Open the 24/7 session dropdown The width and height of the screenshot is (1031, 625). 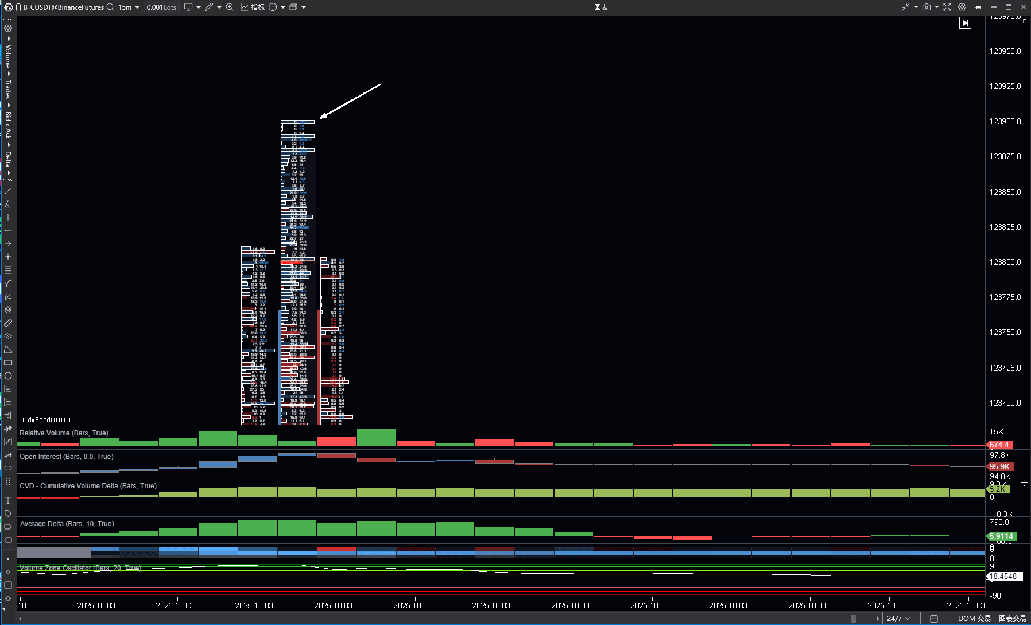(898, 619)
